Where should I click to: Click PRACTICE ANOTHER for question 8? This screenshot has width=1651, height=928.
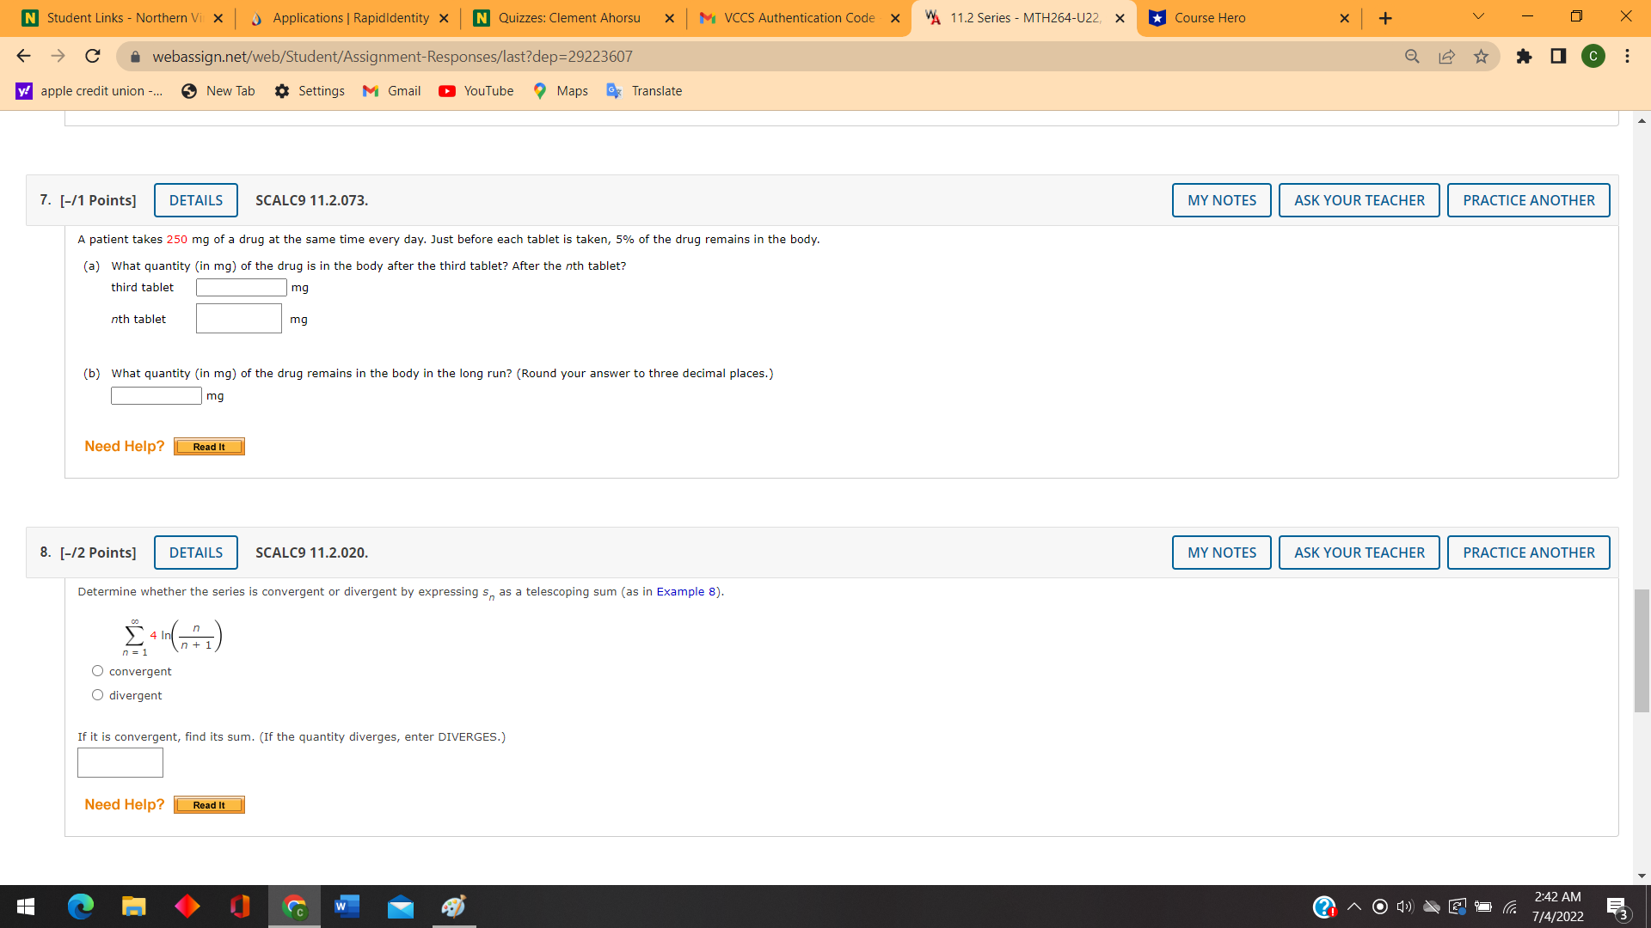[x=1528, y=553]
